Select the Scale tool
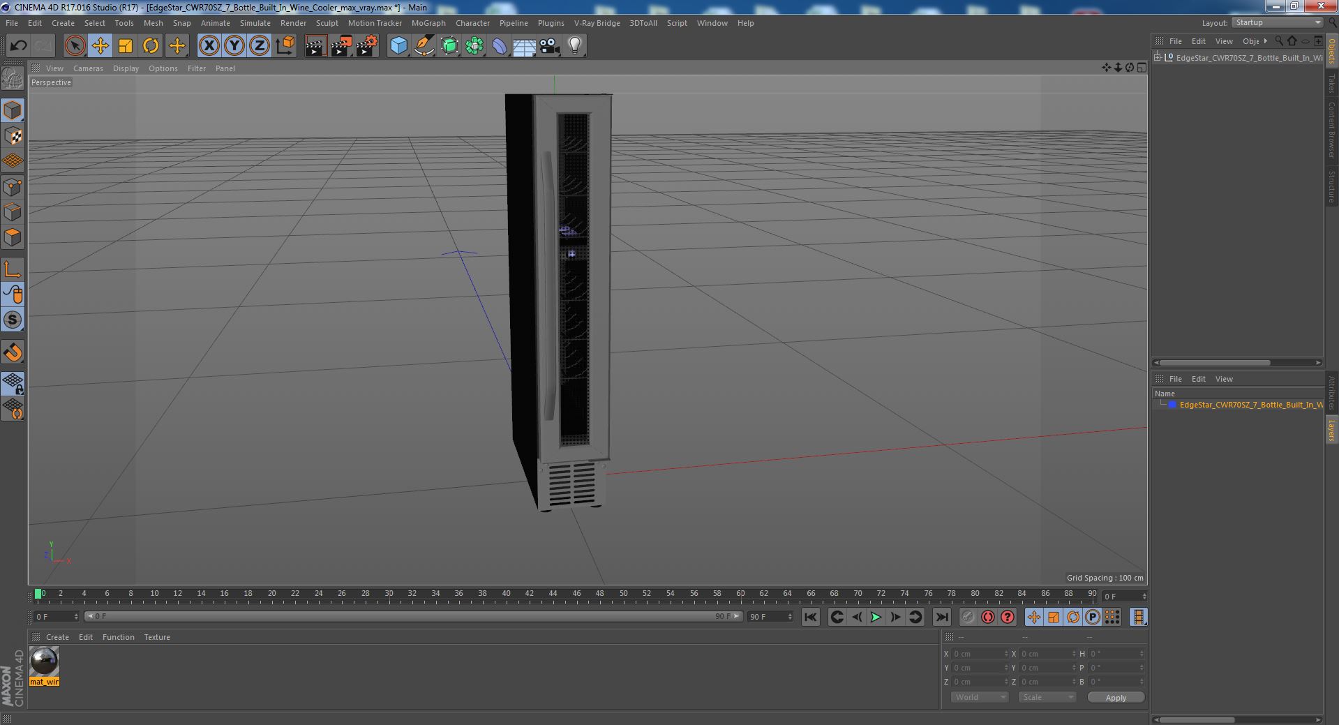 tap(126, 46)
